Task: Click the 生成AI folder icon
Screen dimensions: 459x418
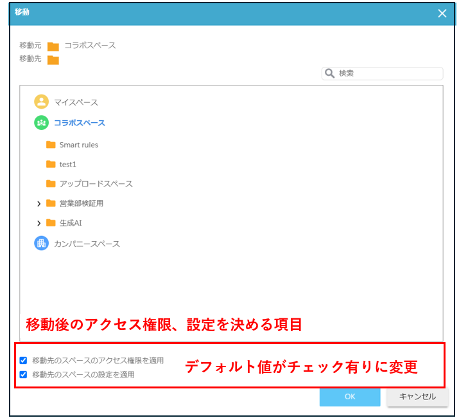Action: pos(51,223)
